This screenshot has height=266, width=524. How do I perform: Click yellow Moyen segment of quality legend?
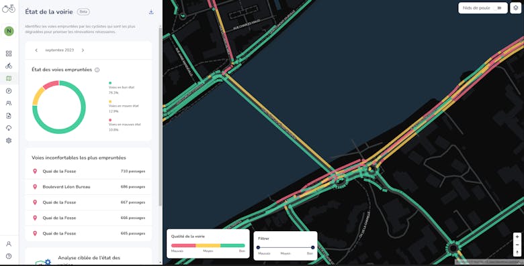(208, 245)
